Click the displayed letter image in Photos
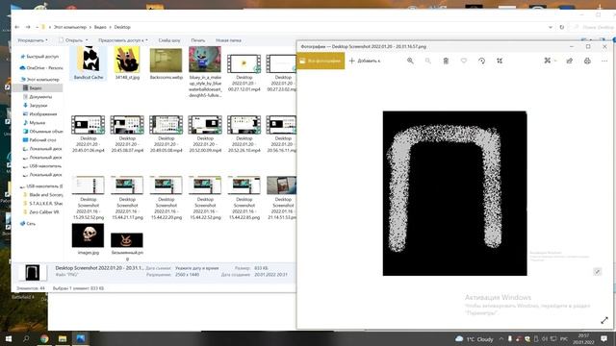This screenshot has width=616, height=346. click(454, 193)
